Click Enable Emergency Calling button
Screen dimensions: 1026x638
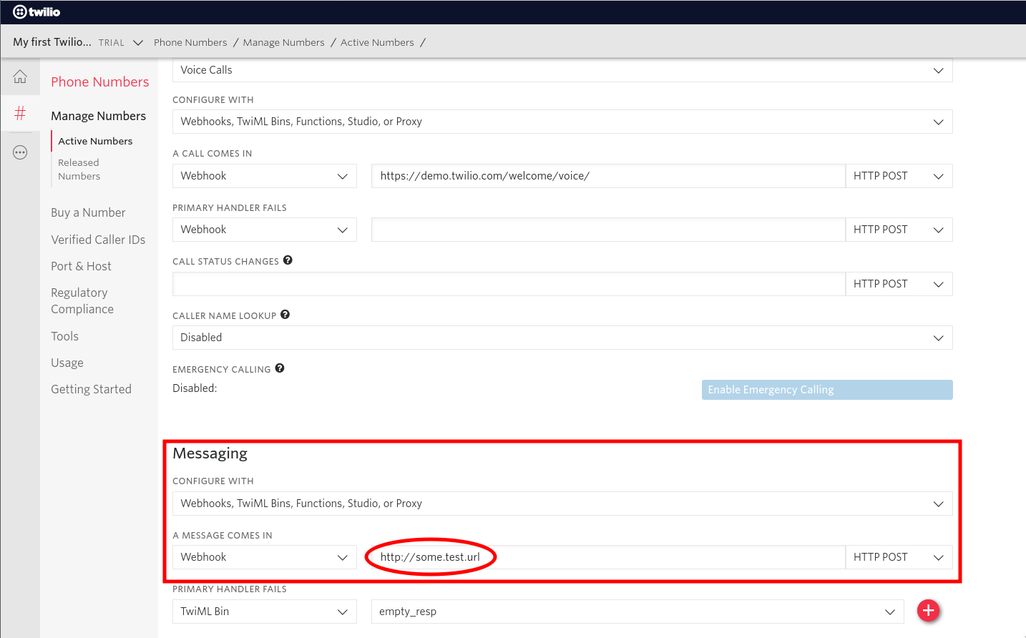[x=827, y=390]
